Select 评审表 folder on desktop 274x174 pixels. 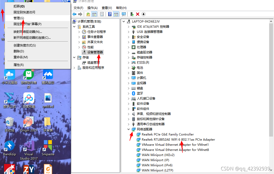(48, 125)
